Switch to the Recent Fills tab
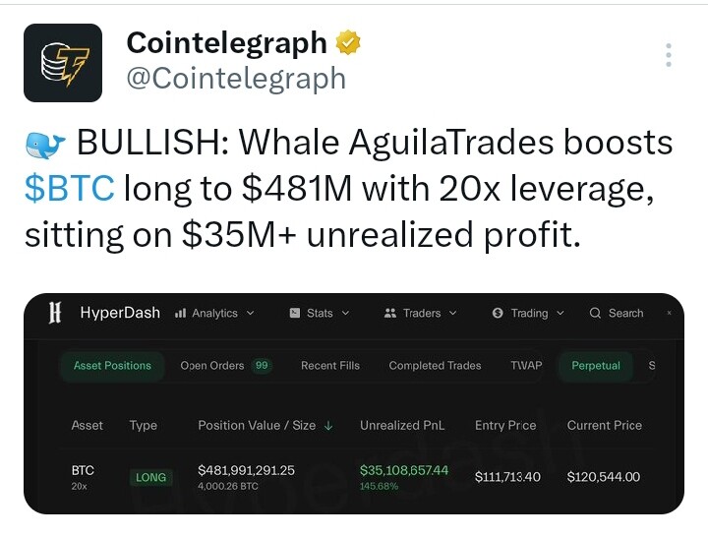 pos(330,366)
